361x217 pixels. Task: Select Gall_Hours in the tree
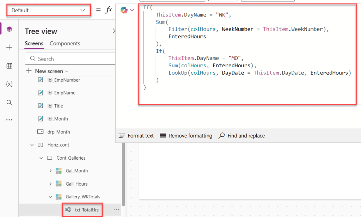click(x=77, y=184)
